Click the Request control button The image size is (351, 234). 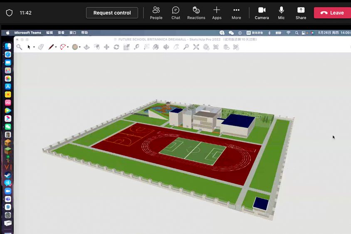click(x=112, y=13)
